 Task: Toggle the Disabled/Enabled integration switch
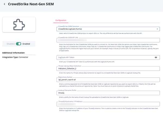click(18, 44)
